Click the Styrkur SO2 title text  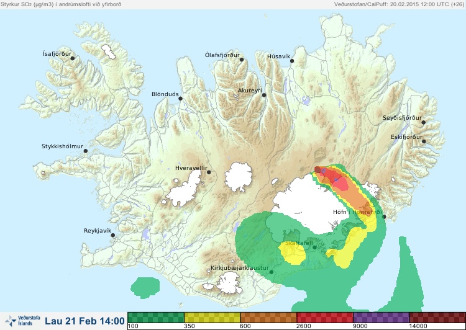pos(61,4)
